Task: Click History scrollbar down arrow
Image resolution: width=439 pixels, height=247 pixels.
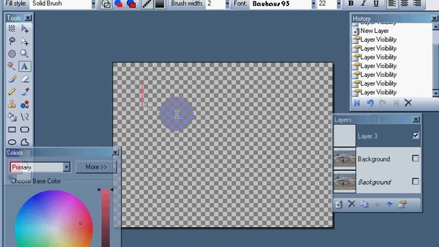Action: pyautogui.click(x=436, y=93)
